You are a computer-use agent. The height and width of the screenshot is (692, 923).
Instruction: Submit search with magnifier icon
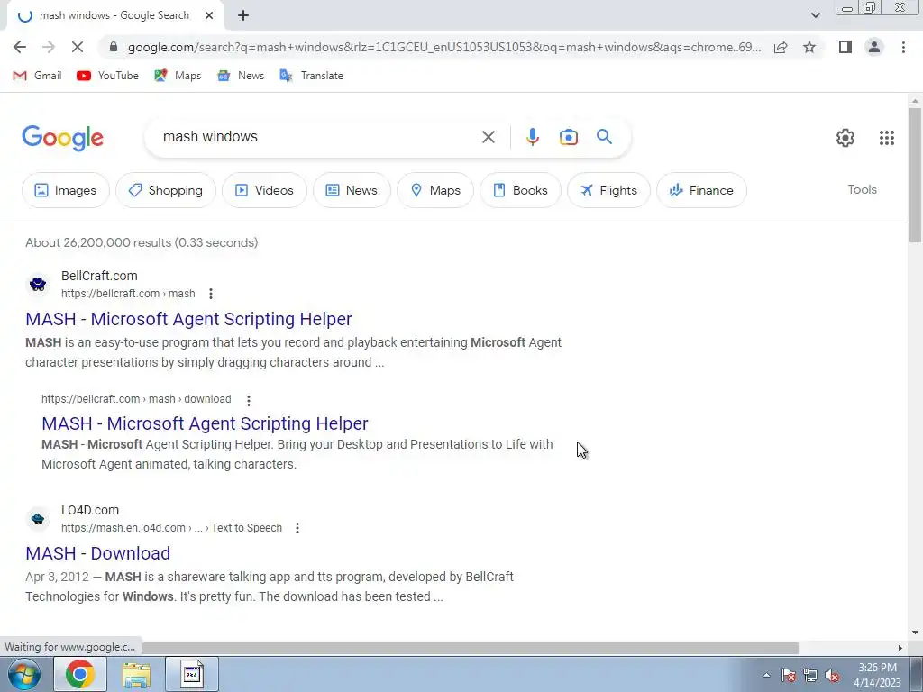605,137
